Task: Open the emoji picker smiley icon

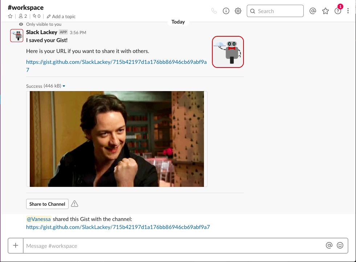Action: click(x=340, y=245)
